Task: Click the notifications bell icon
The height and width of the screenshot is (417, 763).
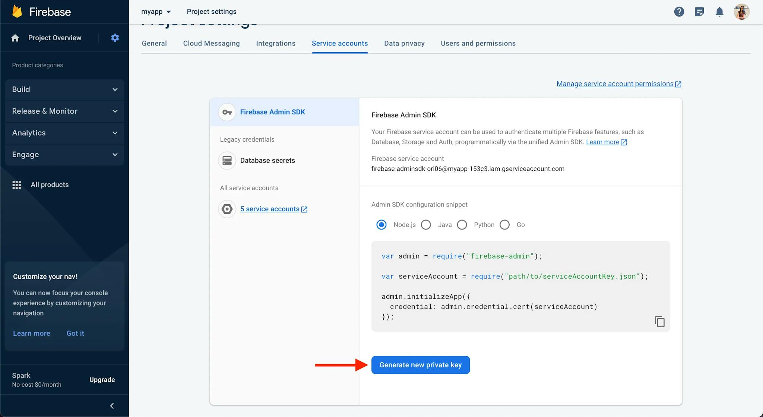Action: [720, 12]
